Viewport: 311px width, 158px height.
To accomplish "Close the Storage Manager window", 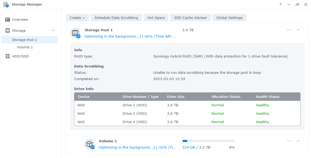I will click(306, 4).
